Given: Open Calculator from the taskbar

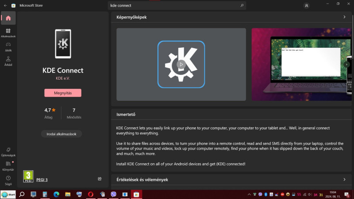Looking at the screenshot, I should click(45, 195).
